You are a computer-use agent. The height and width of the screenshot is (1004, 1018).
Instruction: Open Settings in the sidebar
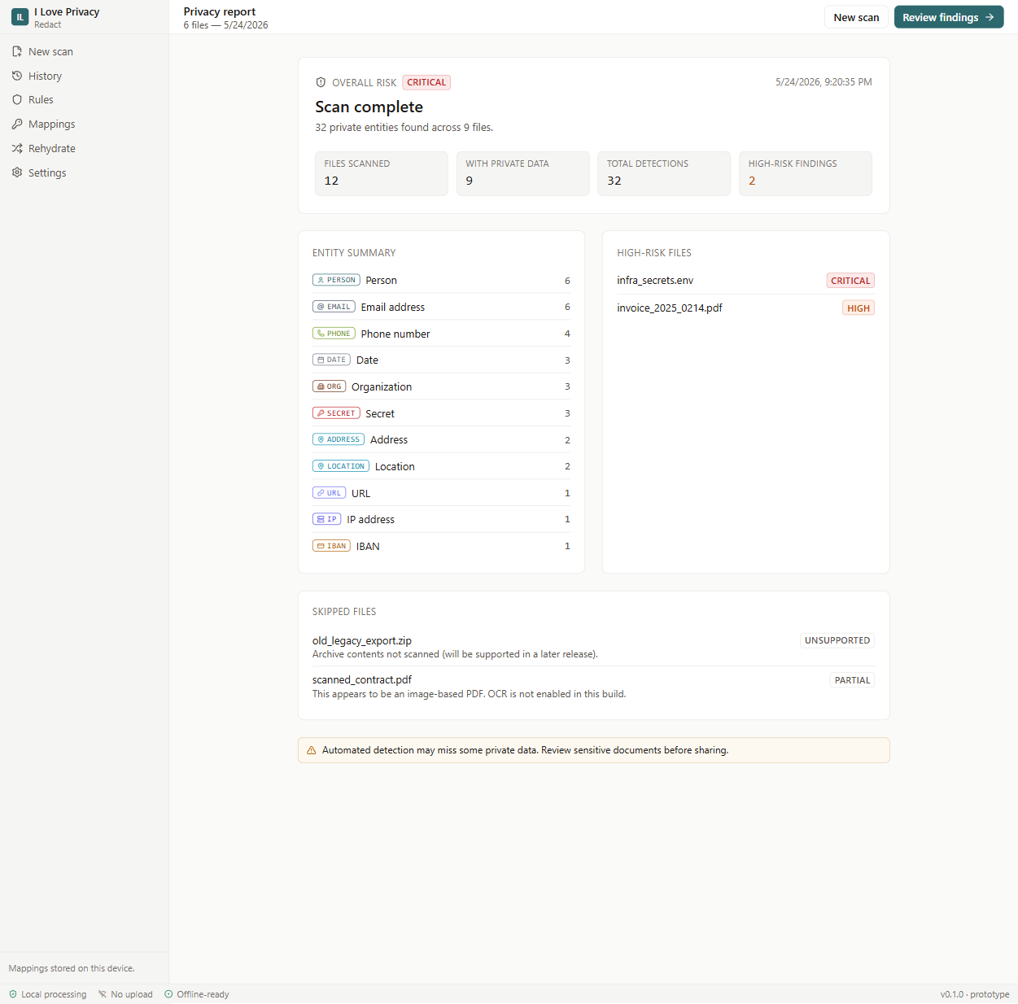tap(85, 172)
